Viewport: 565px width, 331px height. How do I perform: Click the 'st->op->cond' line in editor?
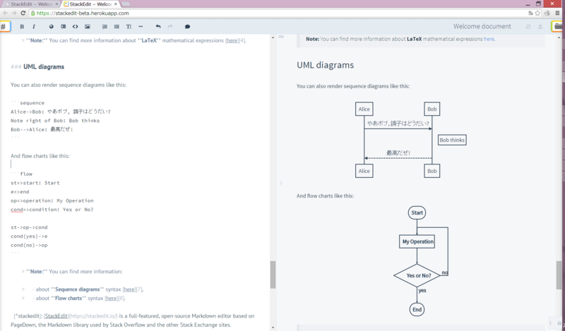(x=29, y=228)
